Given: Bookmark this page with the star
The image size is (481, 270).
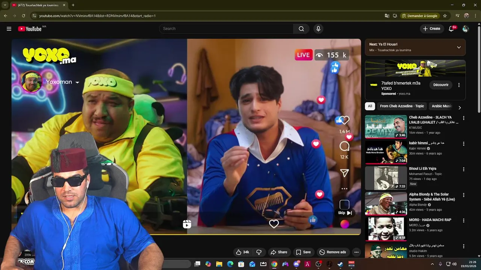Looking at the screenshot, I should pyautogui.click(x=445, y=16).
